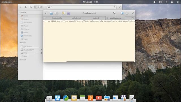Open the Applications menu in top panel

click(7, 2)
